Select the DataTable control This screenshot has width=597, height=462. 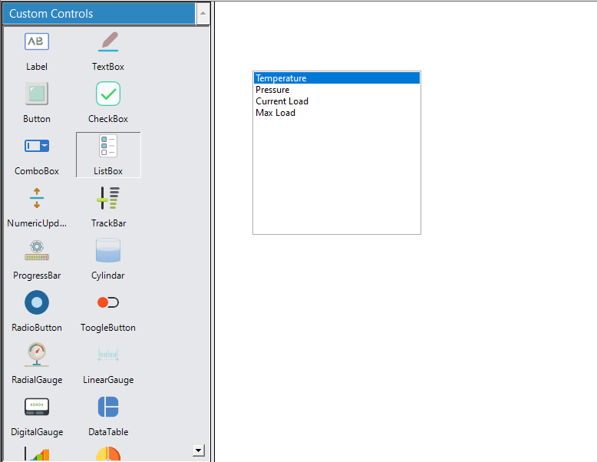[x=108, y=416]
